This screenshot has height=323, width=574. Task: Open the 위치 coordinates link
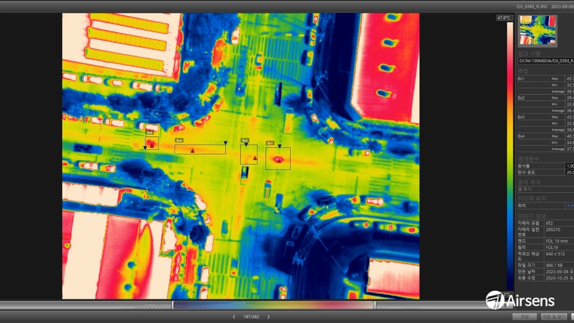[570, 206]
